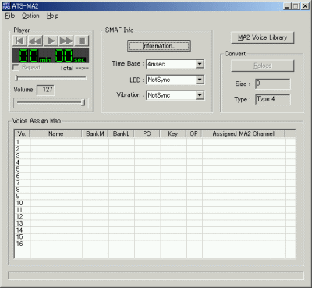Select voice row 1 in Voice Assign Map
This screenshot has width=312, height=288.
(x=155, y=142)
